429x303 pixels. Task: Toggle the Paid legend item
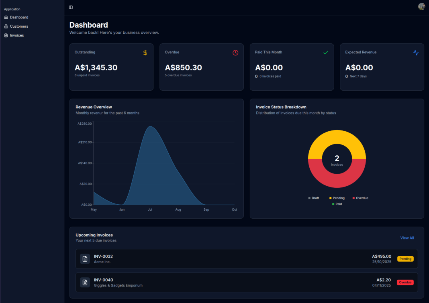tap(337, 204)
